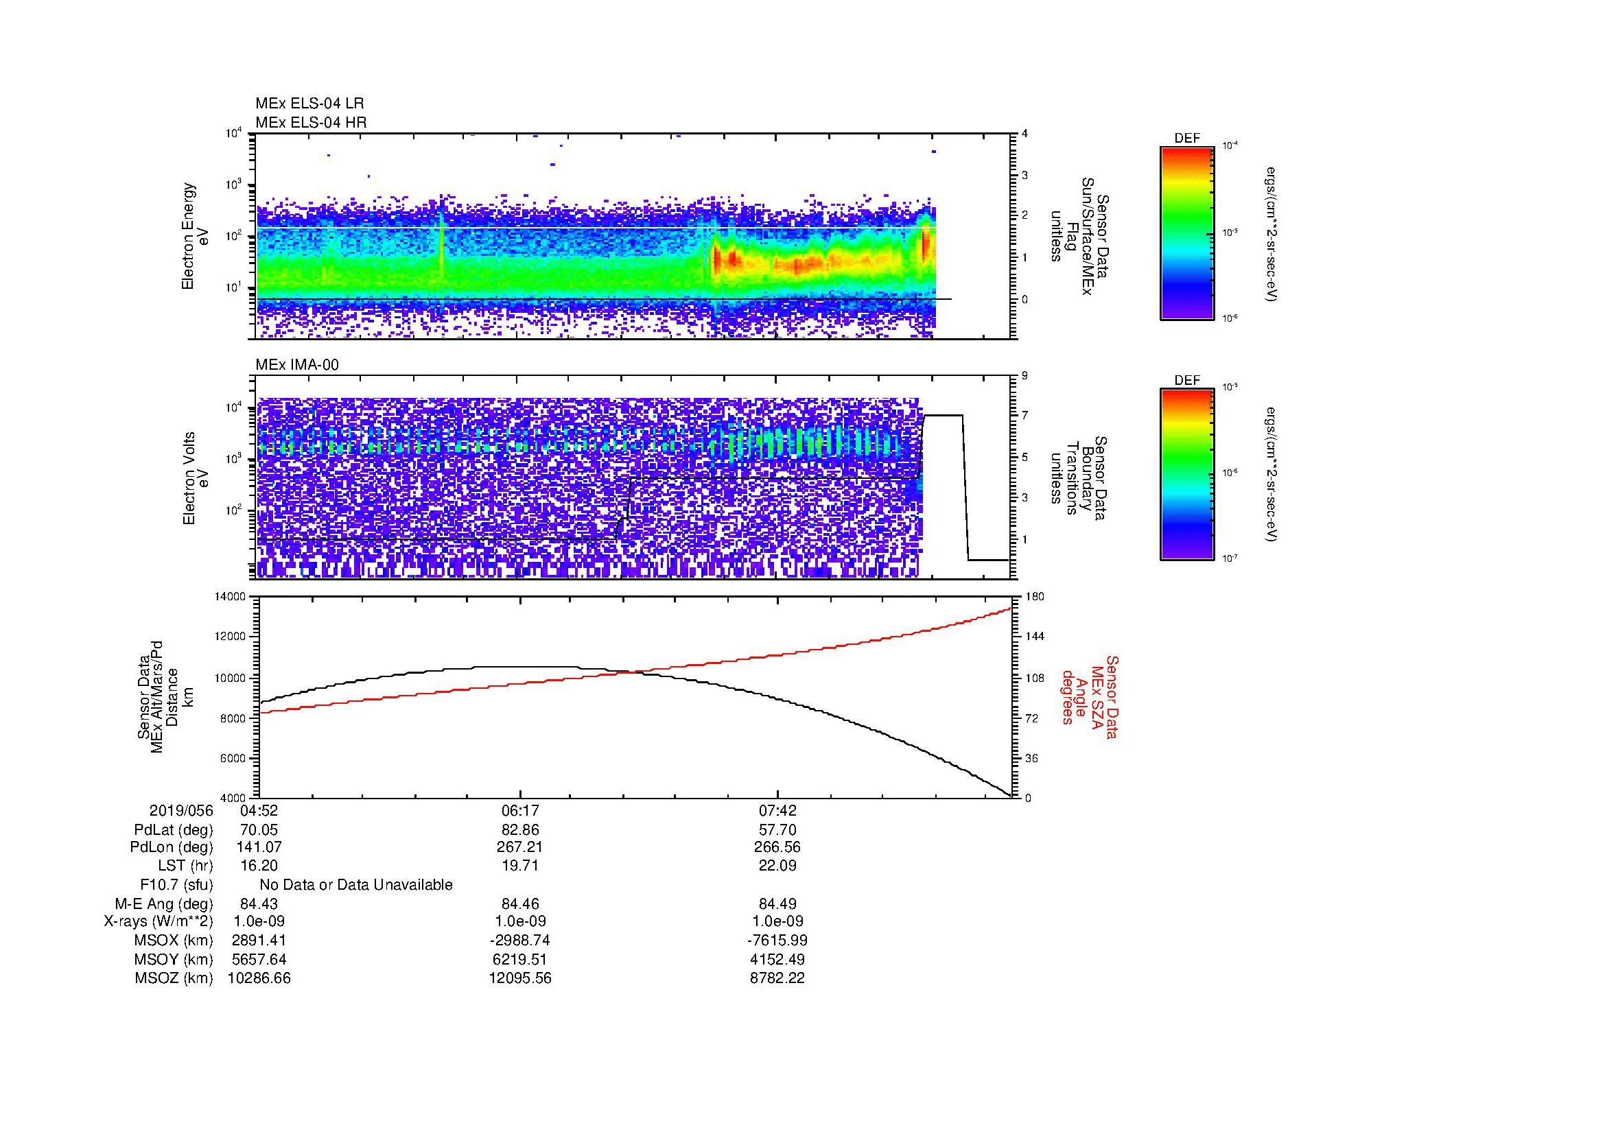Click the 'PdLat (deg)' row label

(x=174, y=830)
